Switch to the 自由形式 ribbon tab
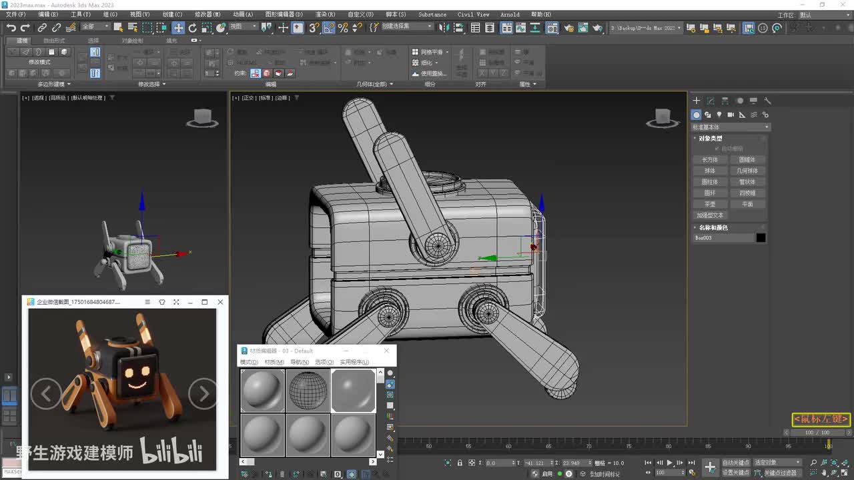 click(x=54, y=41)
